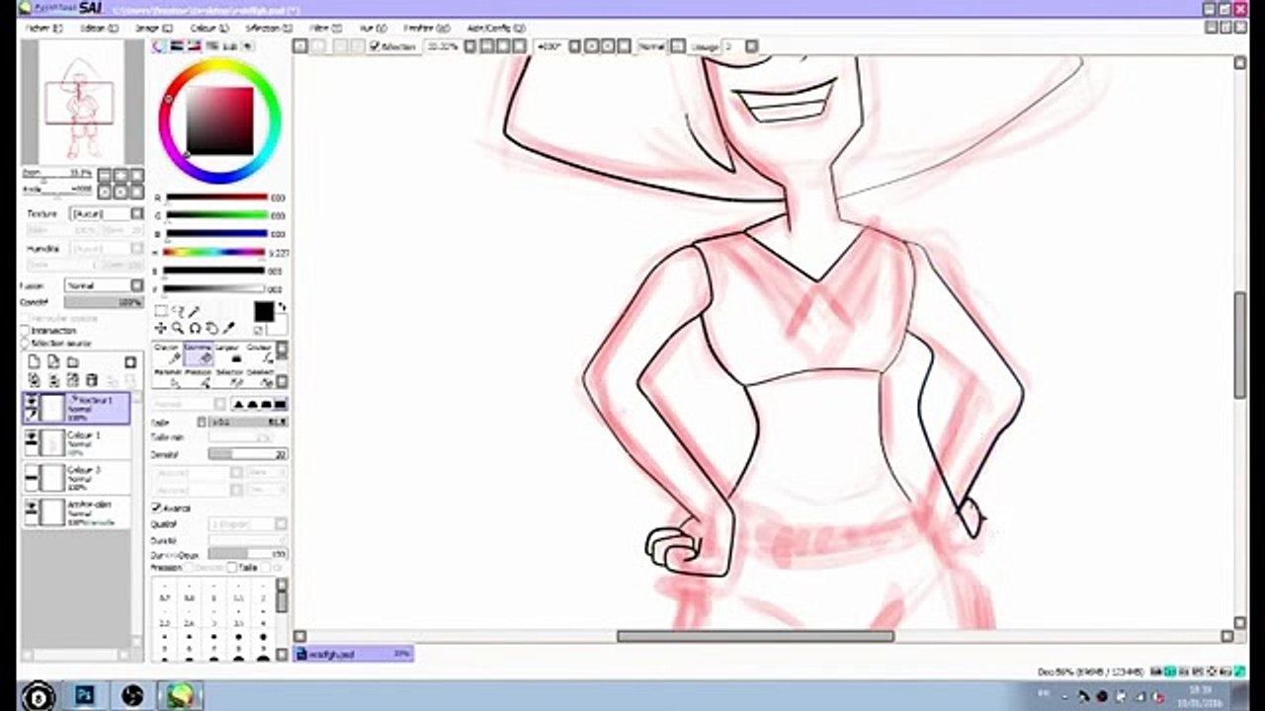Select the rectangular selection tool

click(160, 312)
